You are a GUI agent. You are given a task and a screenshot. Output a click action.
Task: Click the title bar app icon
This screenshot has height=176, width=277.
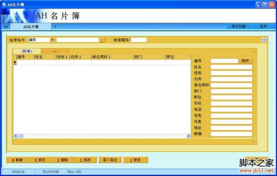click(4, 5)
